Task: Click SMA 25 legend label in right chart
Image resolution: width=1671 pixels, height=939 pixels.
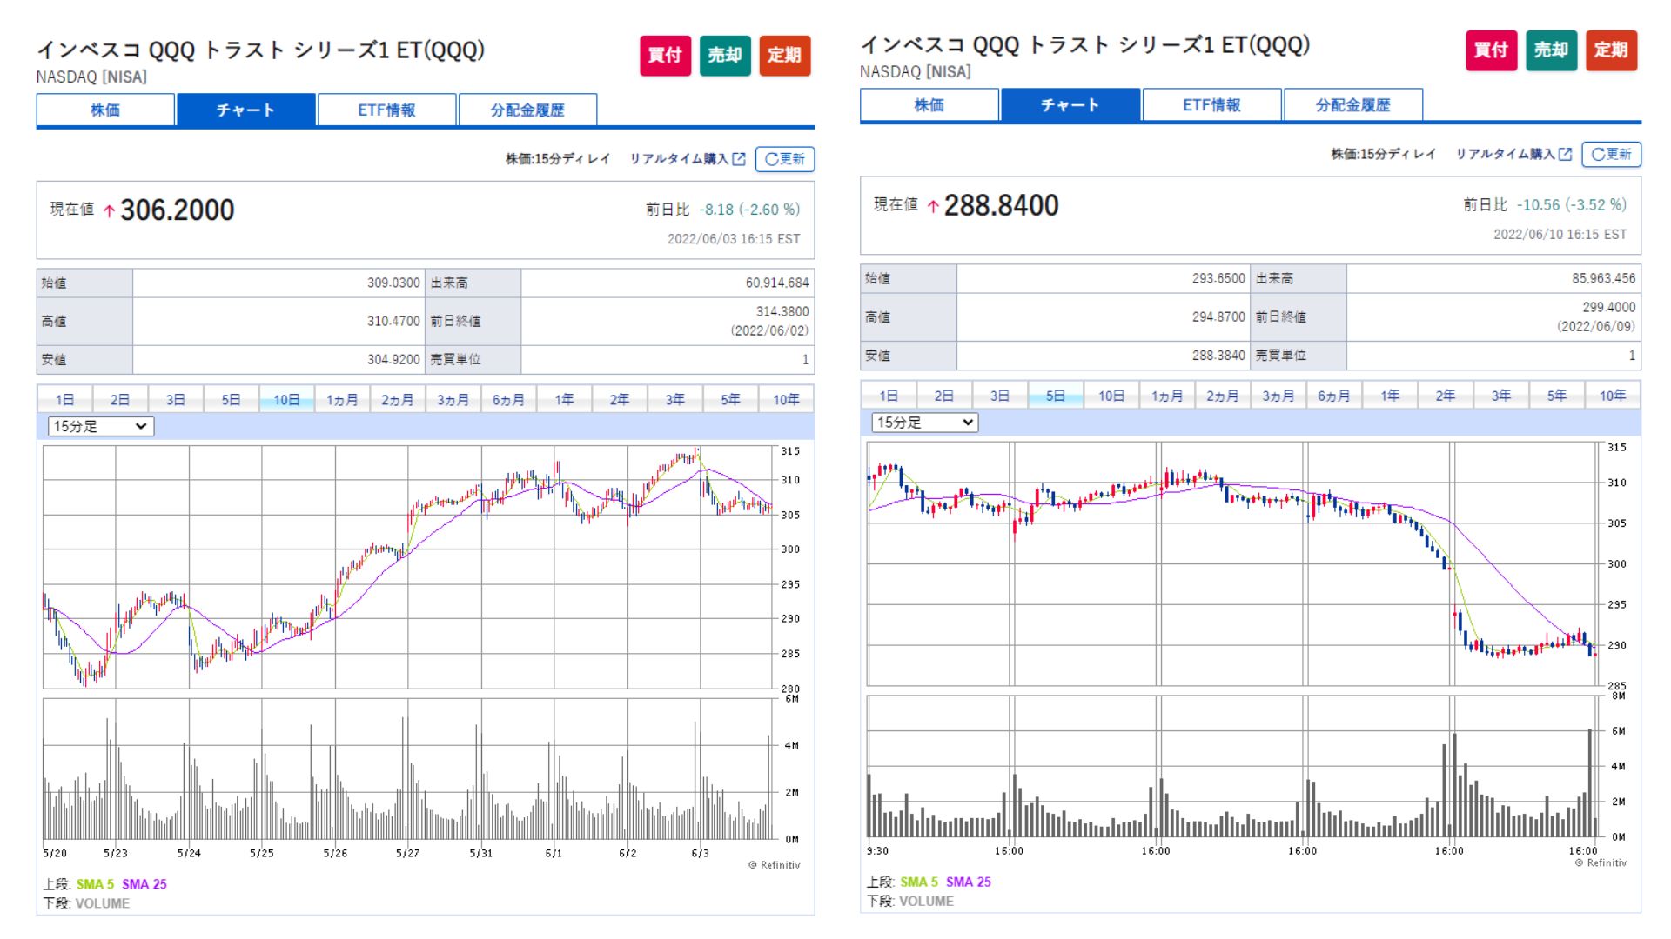Action: pos(969,882)
